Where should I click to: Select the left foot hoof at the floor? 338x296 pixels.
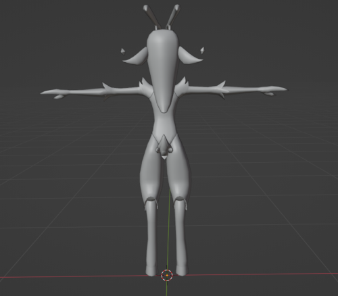pos(151,270)
